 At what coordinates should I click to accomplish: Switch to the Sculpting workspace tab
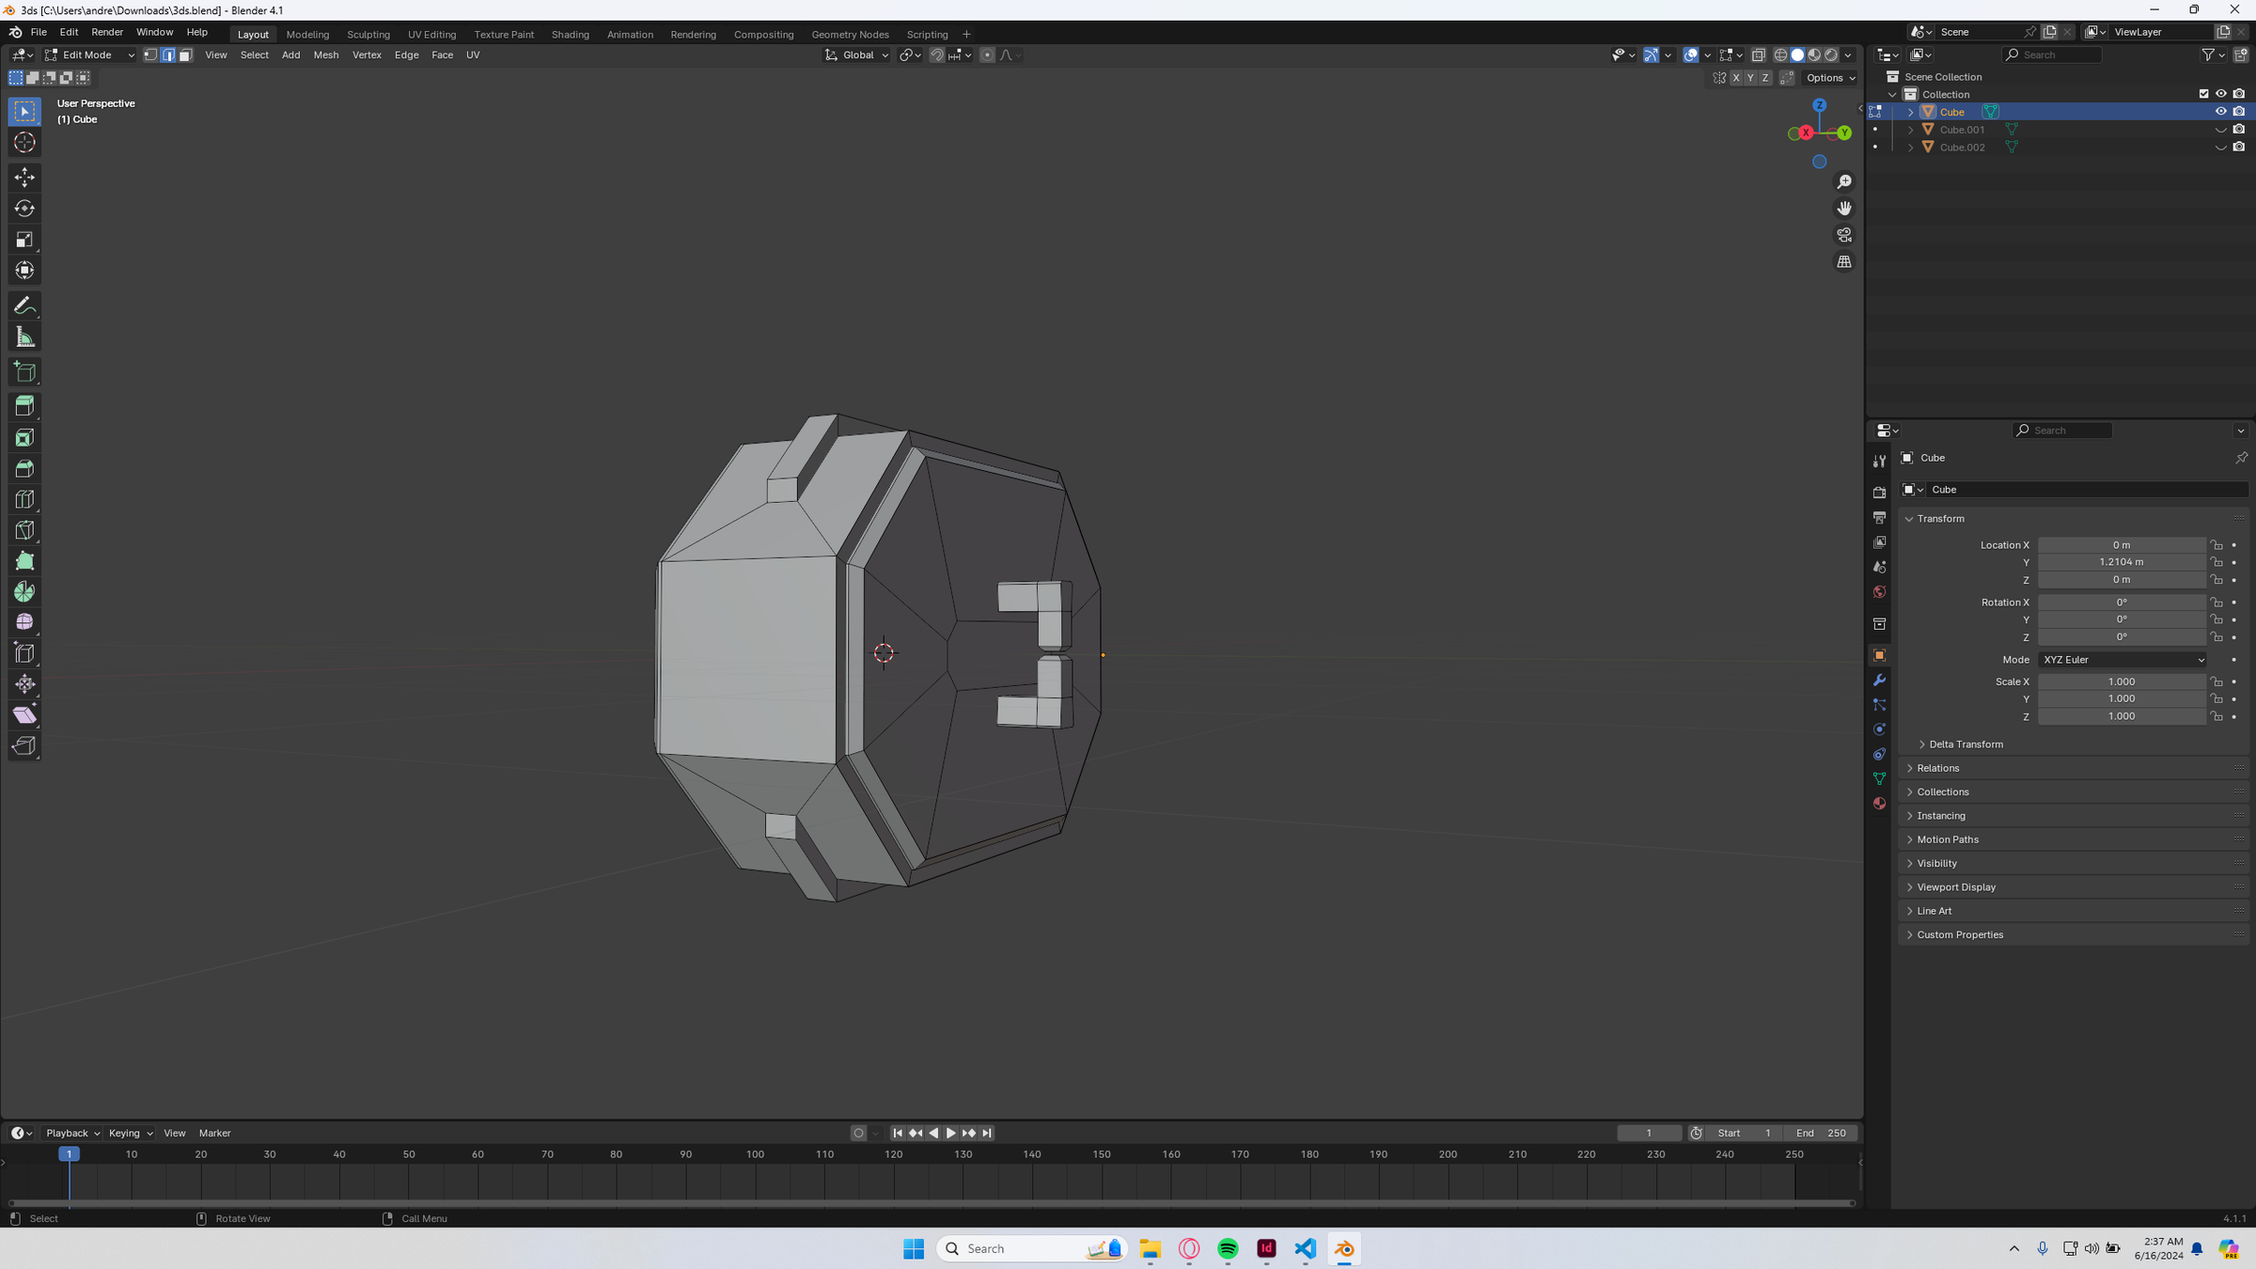click(368, 34)
